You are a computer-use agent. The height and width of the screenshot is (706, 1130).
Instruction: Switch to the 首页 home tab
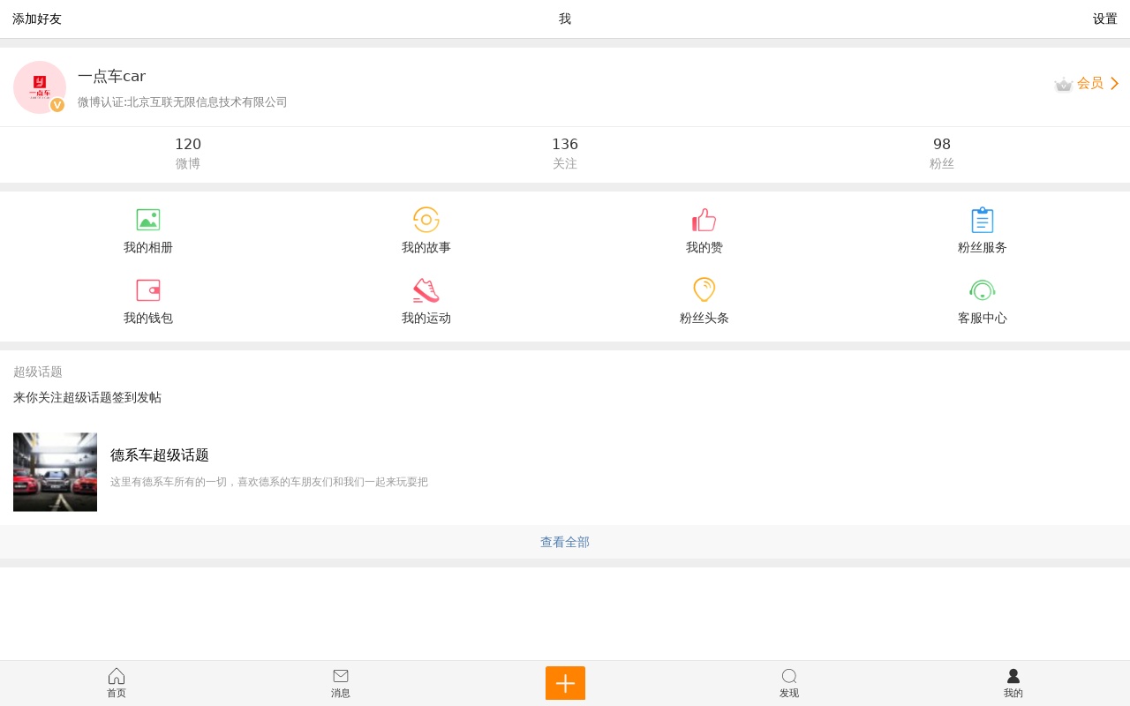(117, 683)
